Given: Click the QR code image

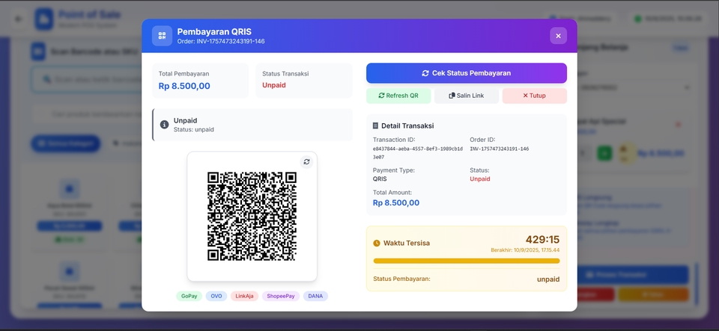Looking at the screenshot, I should tap(252, 217).
